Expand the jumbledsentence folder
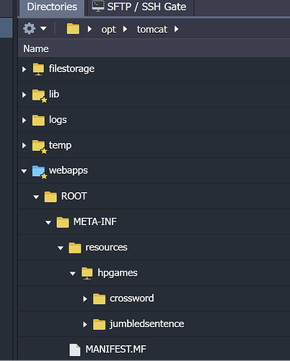The width and height of the screenshot is (290, 361). (85, 324)
